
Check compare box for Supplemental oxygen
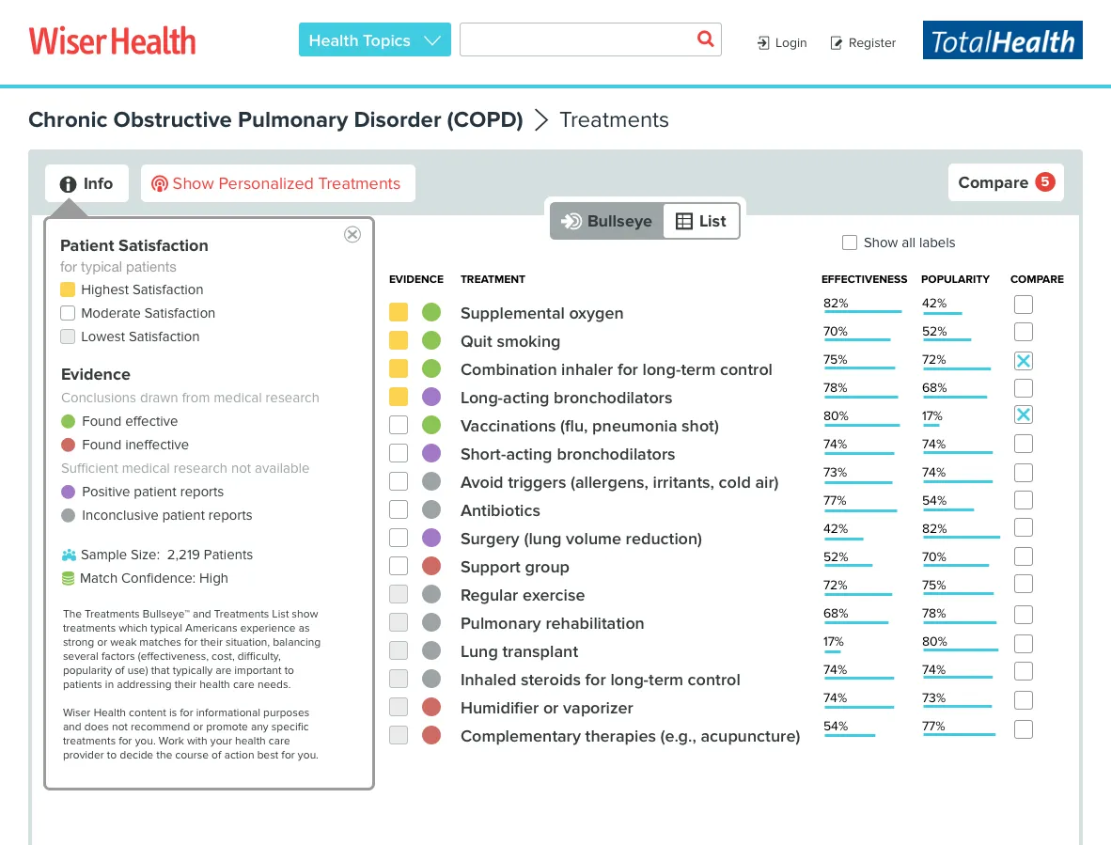click(x=1024, y=305)
